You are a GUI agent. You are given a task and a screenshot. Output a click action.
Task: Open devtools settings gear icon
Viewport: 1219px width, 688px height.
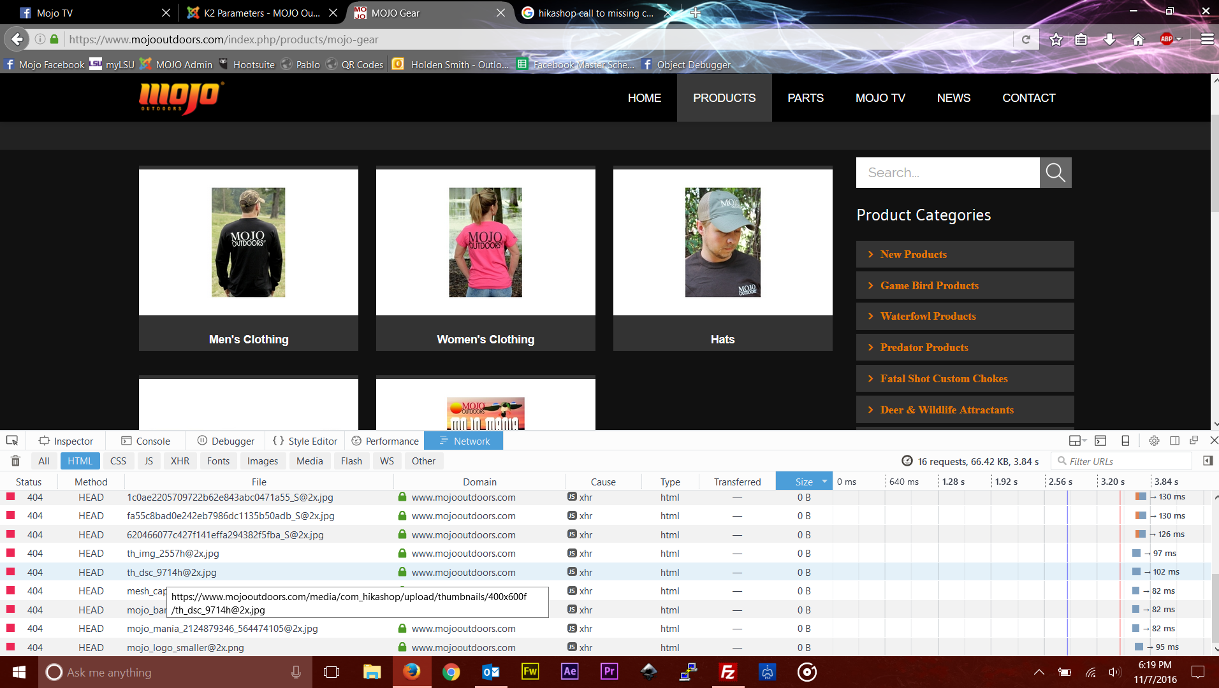(1154, 441)
